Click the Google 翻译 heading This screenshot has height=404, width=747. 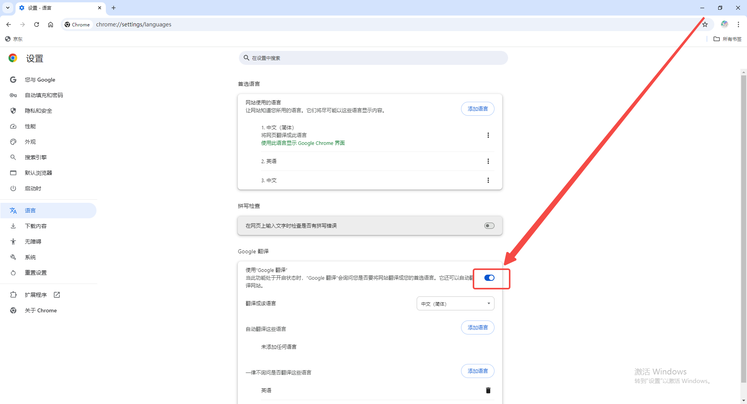(253, 251)
